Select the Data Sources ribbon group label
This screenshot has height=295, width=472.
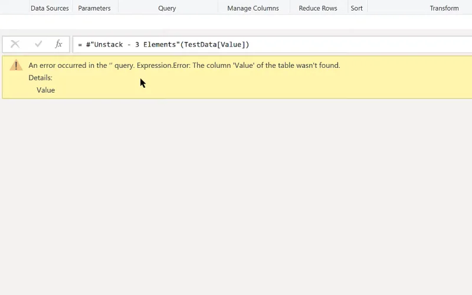click(50, 8)
